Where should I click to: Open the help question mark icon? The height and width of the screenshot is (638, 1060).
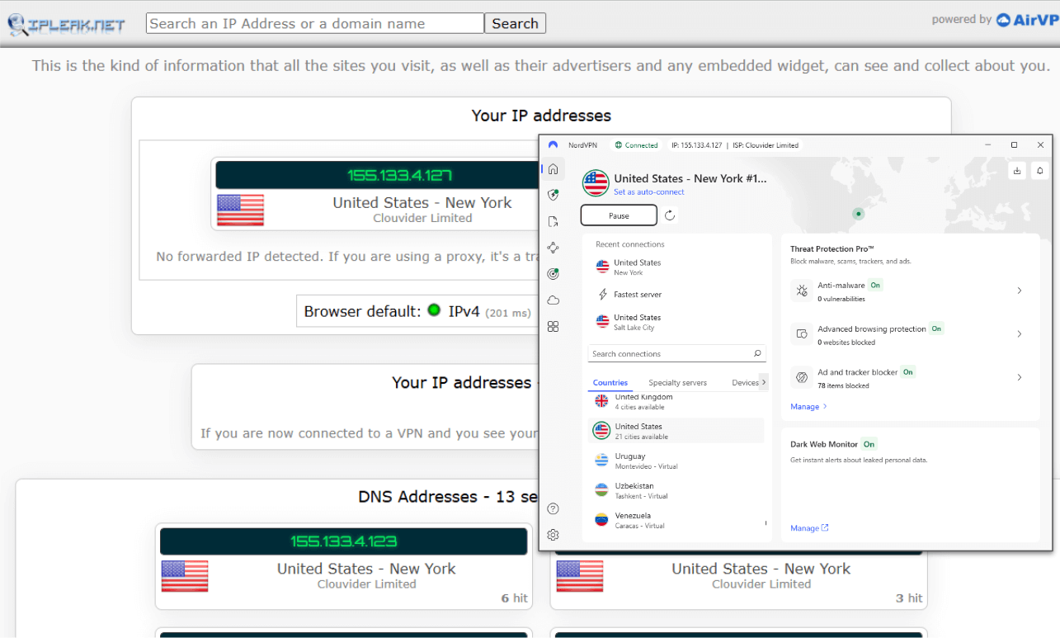tap(553, 508)
